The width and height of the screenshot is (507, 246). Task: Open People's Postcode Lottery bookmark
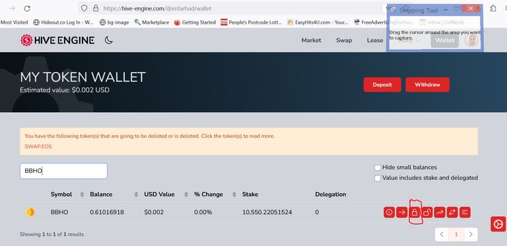(252, 22)
